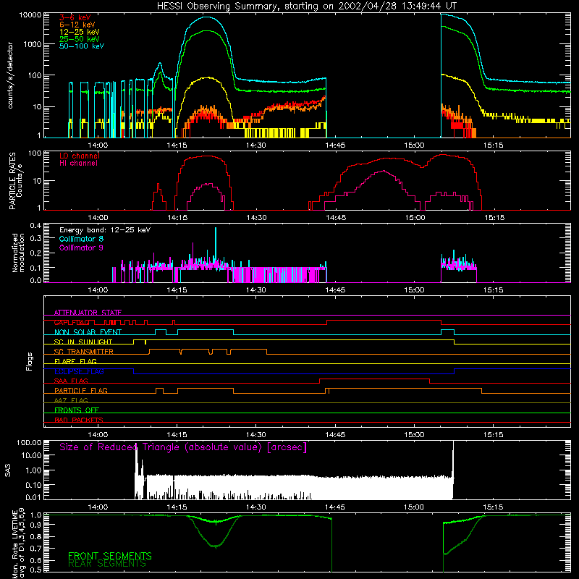
Task: Click the ATTENUATOR STATE flag label
Action: tap(88, 313)
